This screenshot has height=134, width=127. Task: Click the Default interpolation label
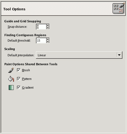[21, 55]
